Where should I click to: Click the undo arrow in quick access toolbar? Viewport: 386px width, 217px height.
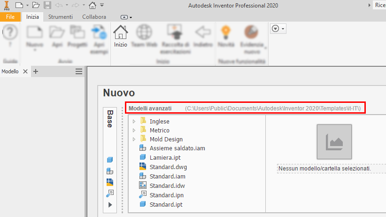(x=59, y=5)
